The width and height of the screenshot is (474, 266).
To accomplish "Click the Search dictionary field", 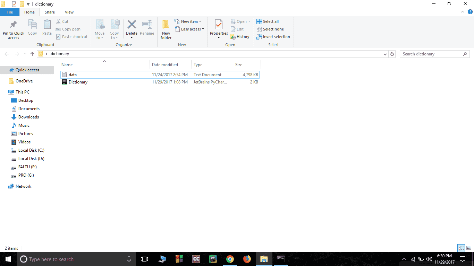I will (x=435, y=54).
